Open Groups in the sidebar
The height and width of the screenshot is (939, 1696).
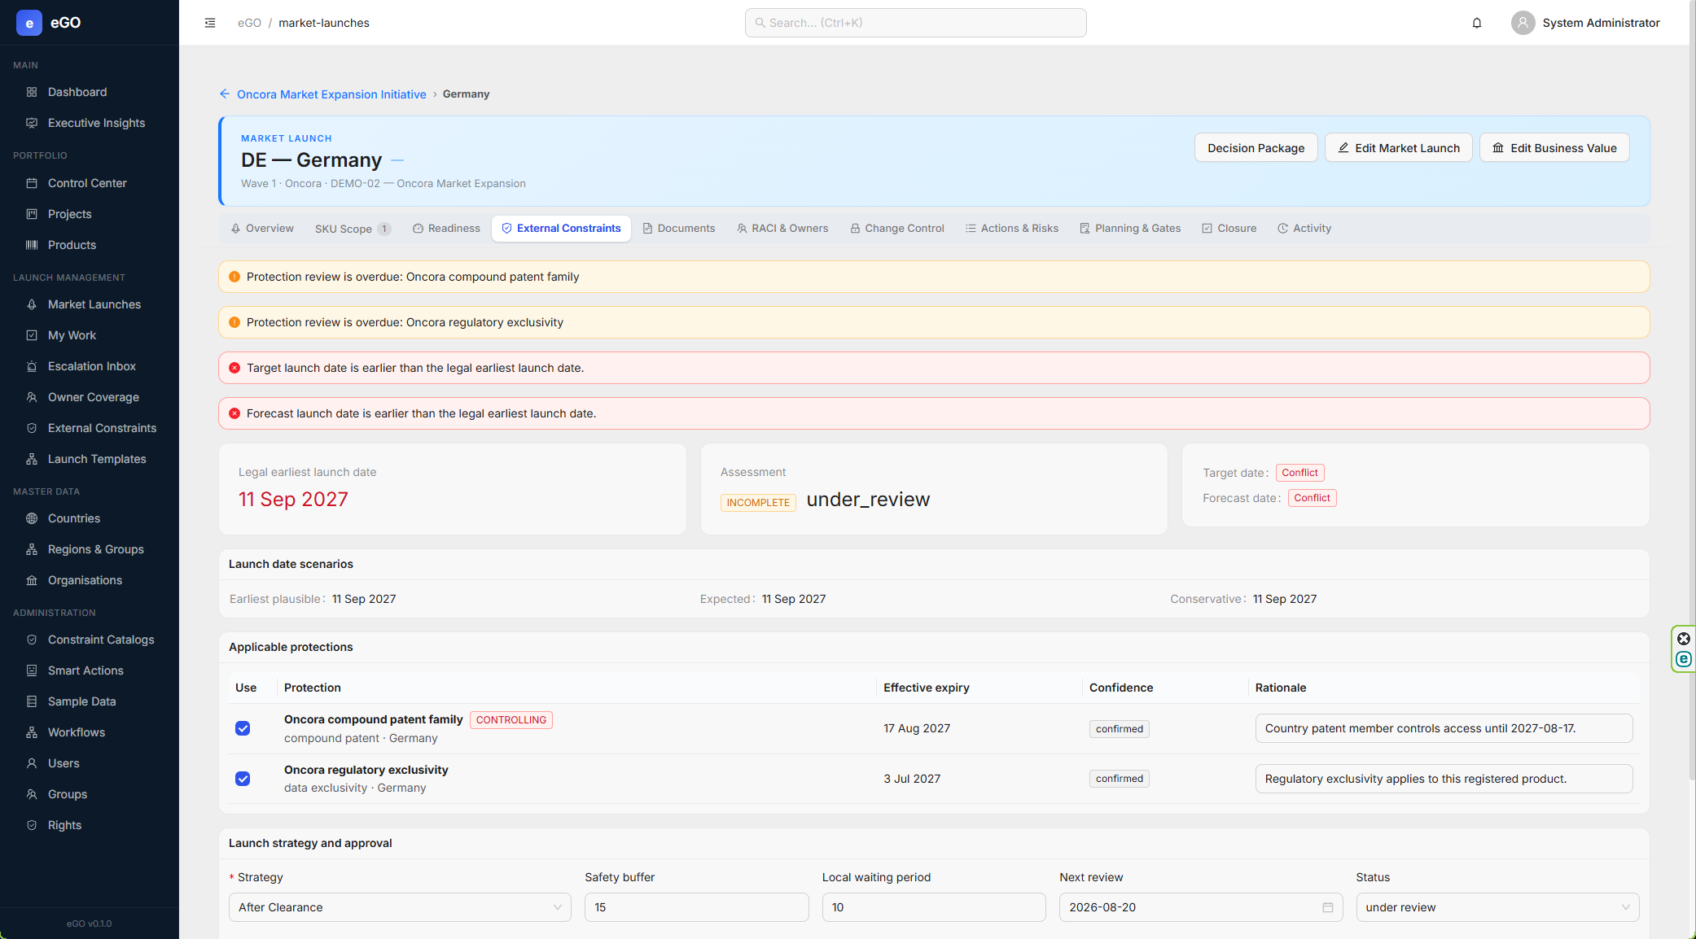point(90,794)
